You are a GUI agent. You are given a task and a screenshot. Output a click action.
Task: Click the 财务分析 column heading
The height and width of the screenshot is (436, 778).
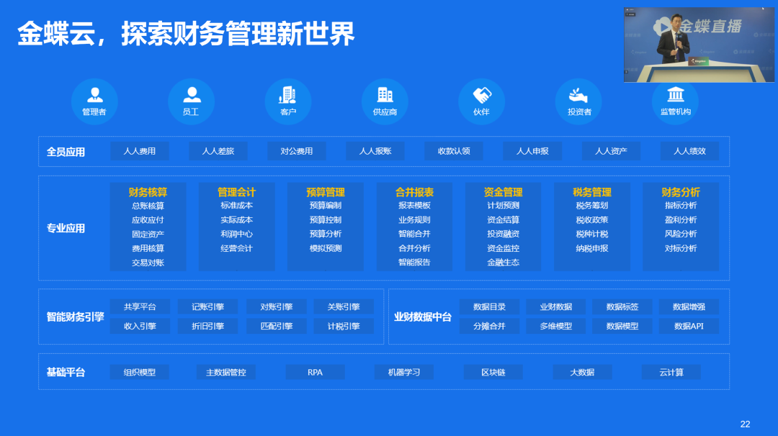(x=681, y=192)
